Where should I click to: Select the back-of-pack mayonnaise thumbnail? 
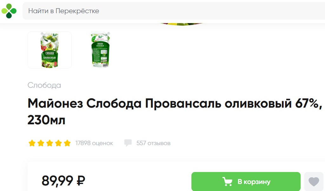(100, 50)
